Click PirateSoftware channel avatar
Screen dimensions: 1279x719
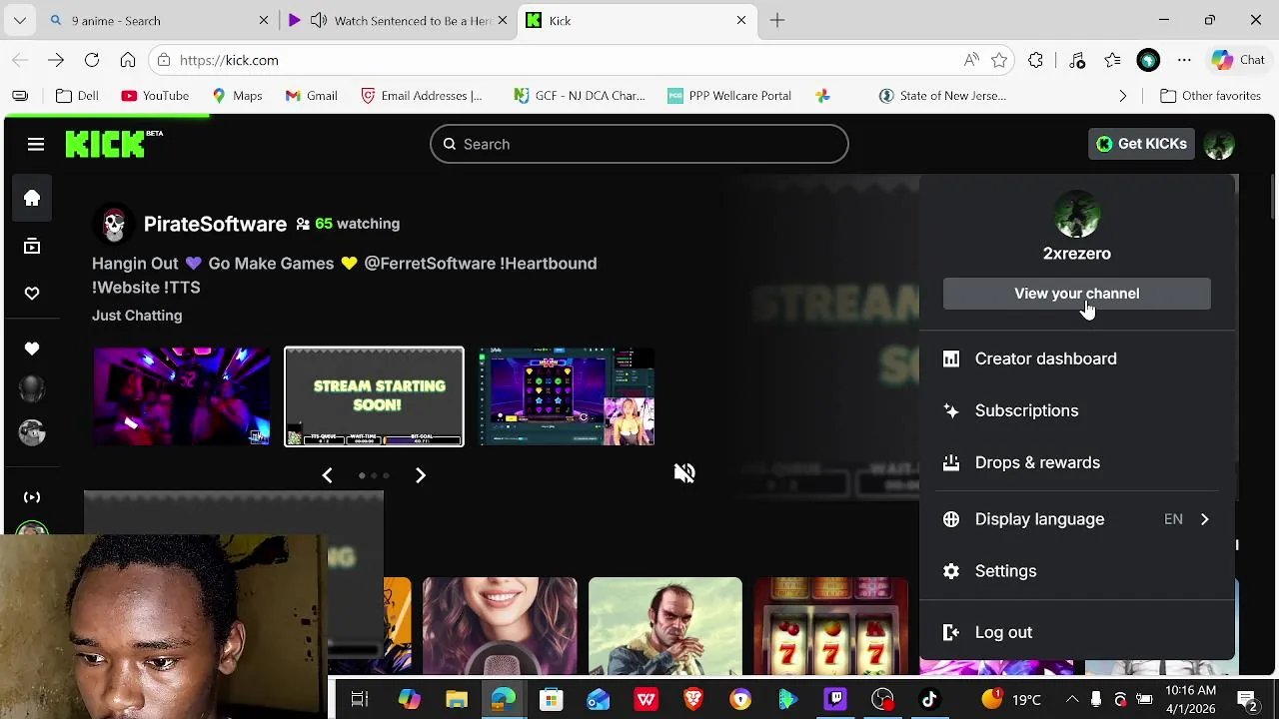pos(114,224)
